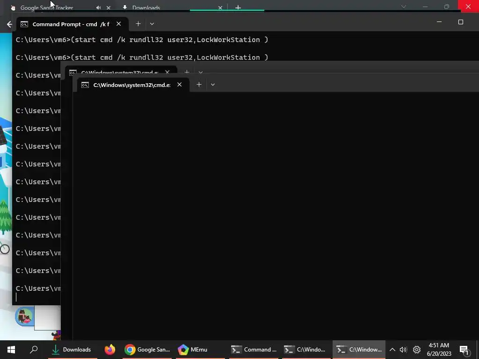Viewport: 479px width, 359px height.
Task: Switch to middle C:\Windo... taskbar item
Action: point(306,350)
